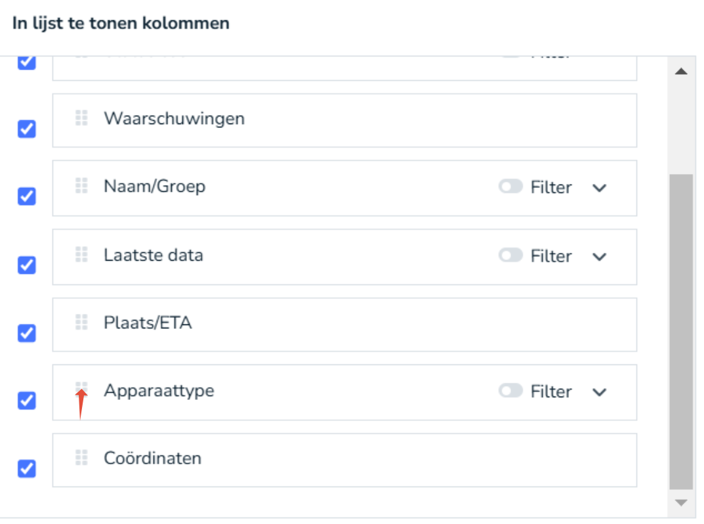Screen dimensions: 704x524
Task: Uncheck the Waarschuwingen column checkbox
Action: point(27,129)
